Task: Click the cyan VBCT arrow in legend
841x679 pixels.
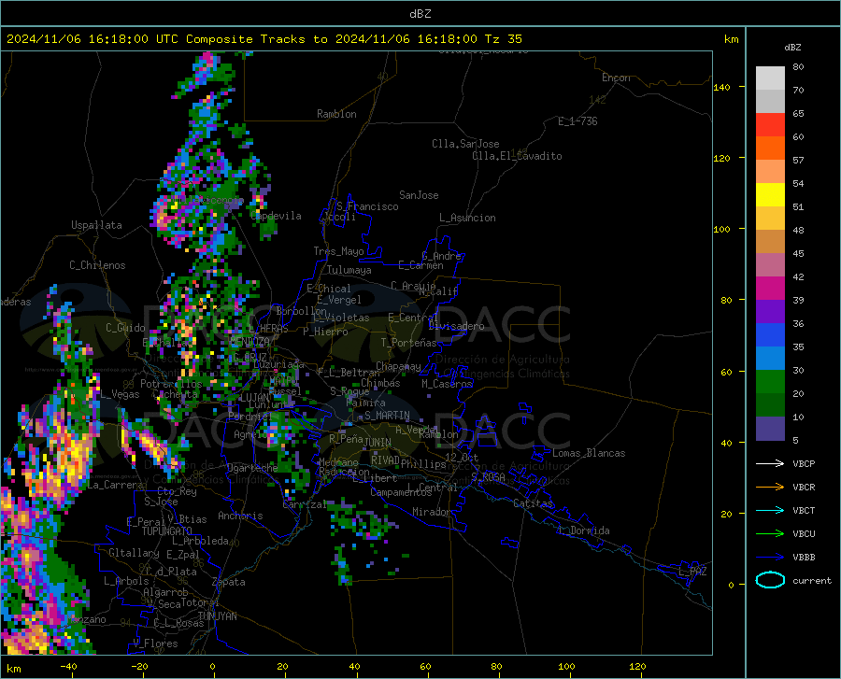Action: coord(770,510)
